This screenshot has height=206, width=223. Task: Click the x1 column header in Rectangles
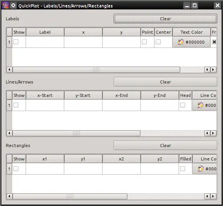tap(45, 159)
